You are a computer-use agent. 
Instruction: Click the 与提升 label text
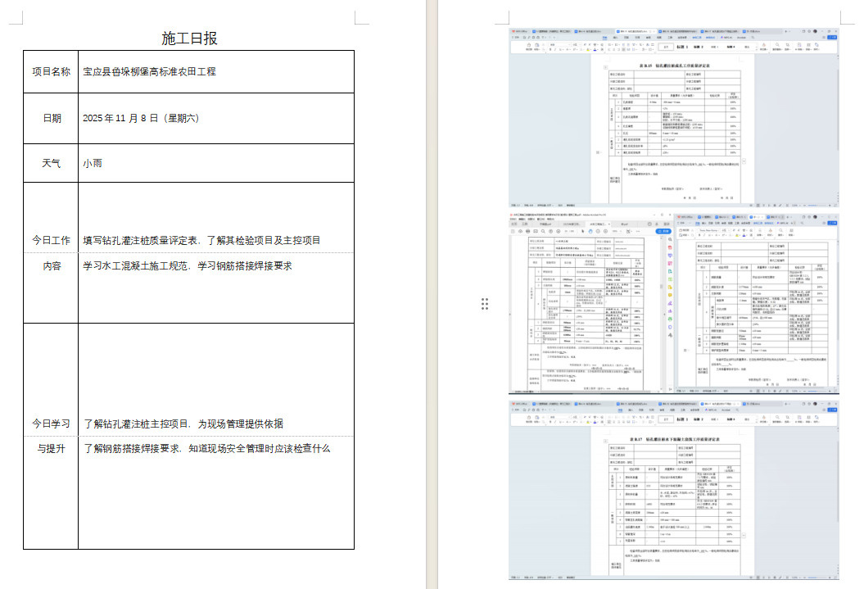coord(51,449)
